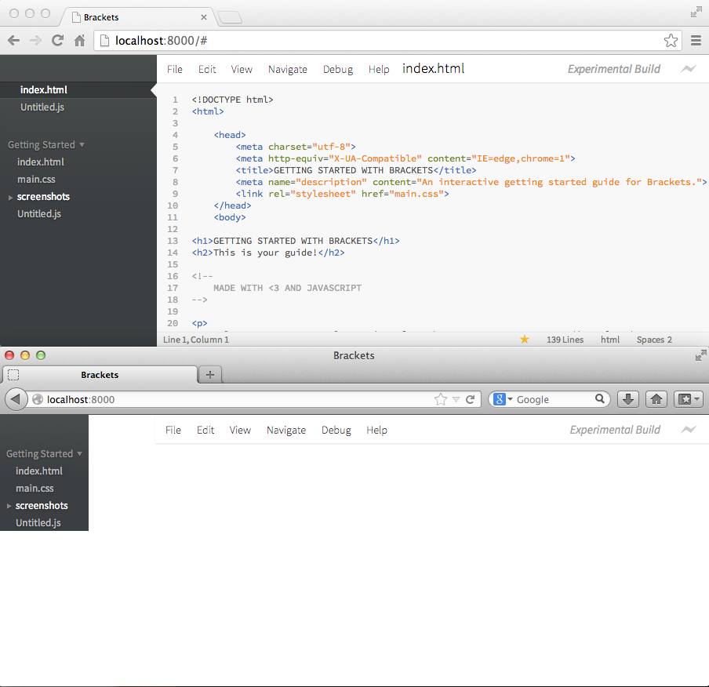Click 139 Lines status text
This screenshot has width=709, height=687.
[x=565, y=340]
